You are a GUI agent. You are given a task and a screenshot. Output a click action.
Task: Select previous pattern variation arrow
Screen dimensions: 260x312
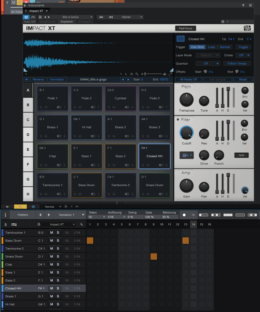[41, 215]
